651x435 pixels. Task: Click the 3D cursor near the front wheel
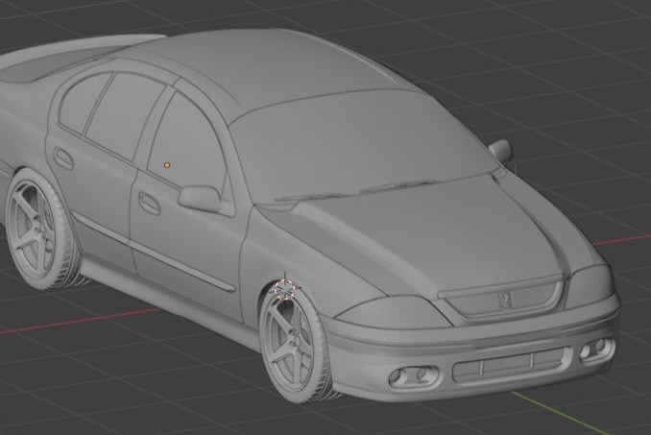tap(284, 287)
